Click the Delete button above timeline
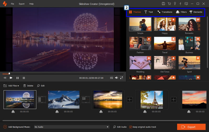209x132 pixels. (28, 86)
